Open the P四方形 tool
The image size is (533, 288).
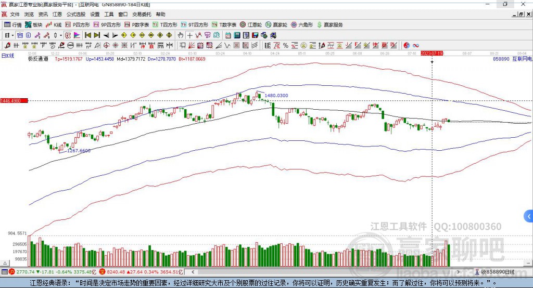[78, 25]
